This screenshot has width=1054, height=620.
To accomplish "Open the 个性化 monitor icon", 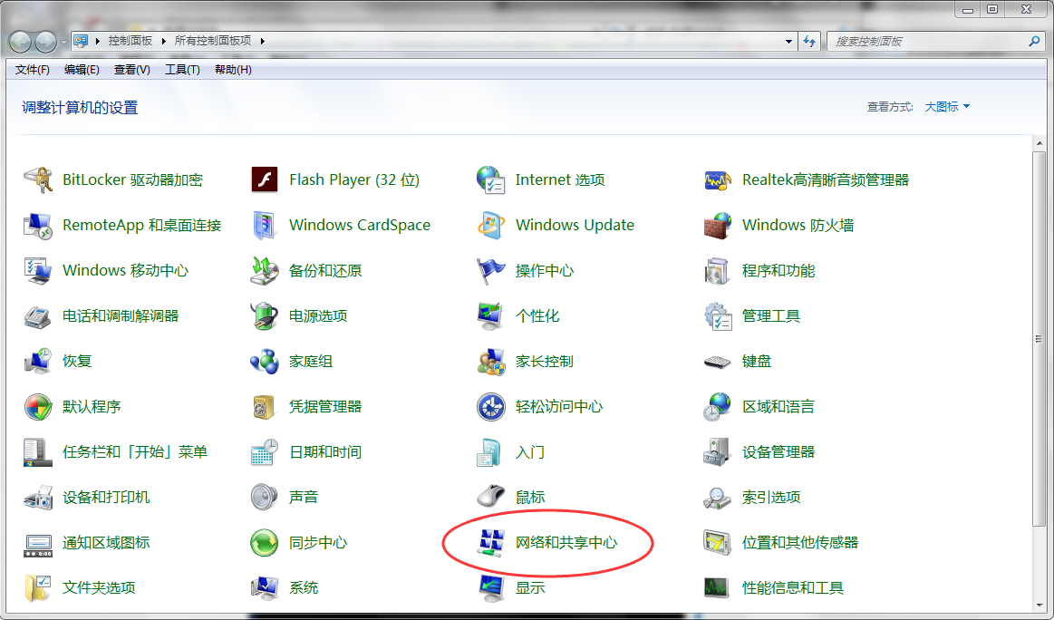I will (490, 316).
